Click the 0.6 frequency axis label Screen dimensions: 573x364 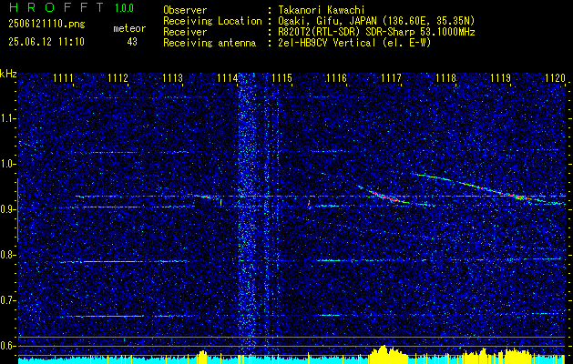tap(8, 346)
